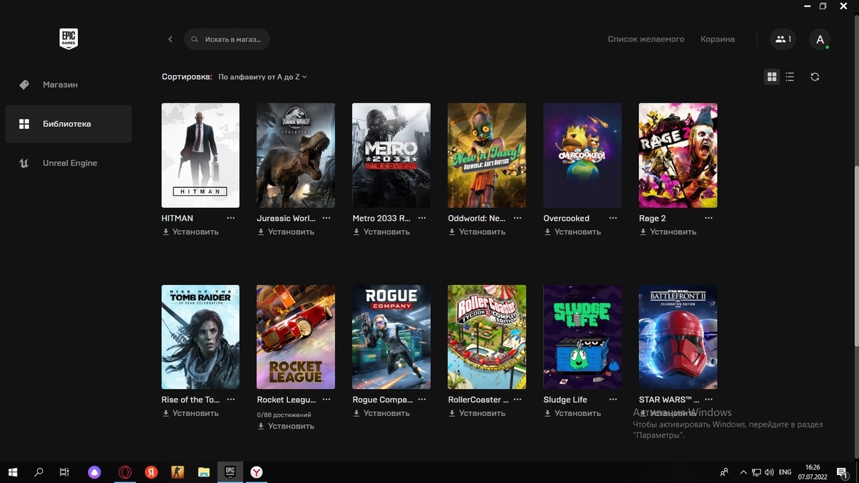This screenshot has width=859, height=483.
Task: Click the ENG language indicator
Action: [x=785, y=472]
